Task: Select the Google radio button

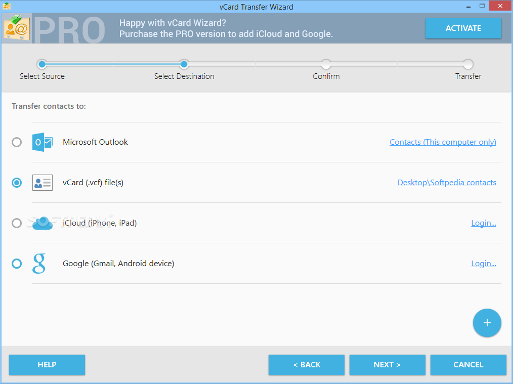Action: (x=17, y=264)
